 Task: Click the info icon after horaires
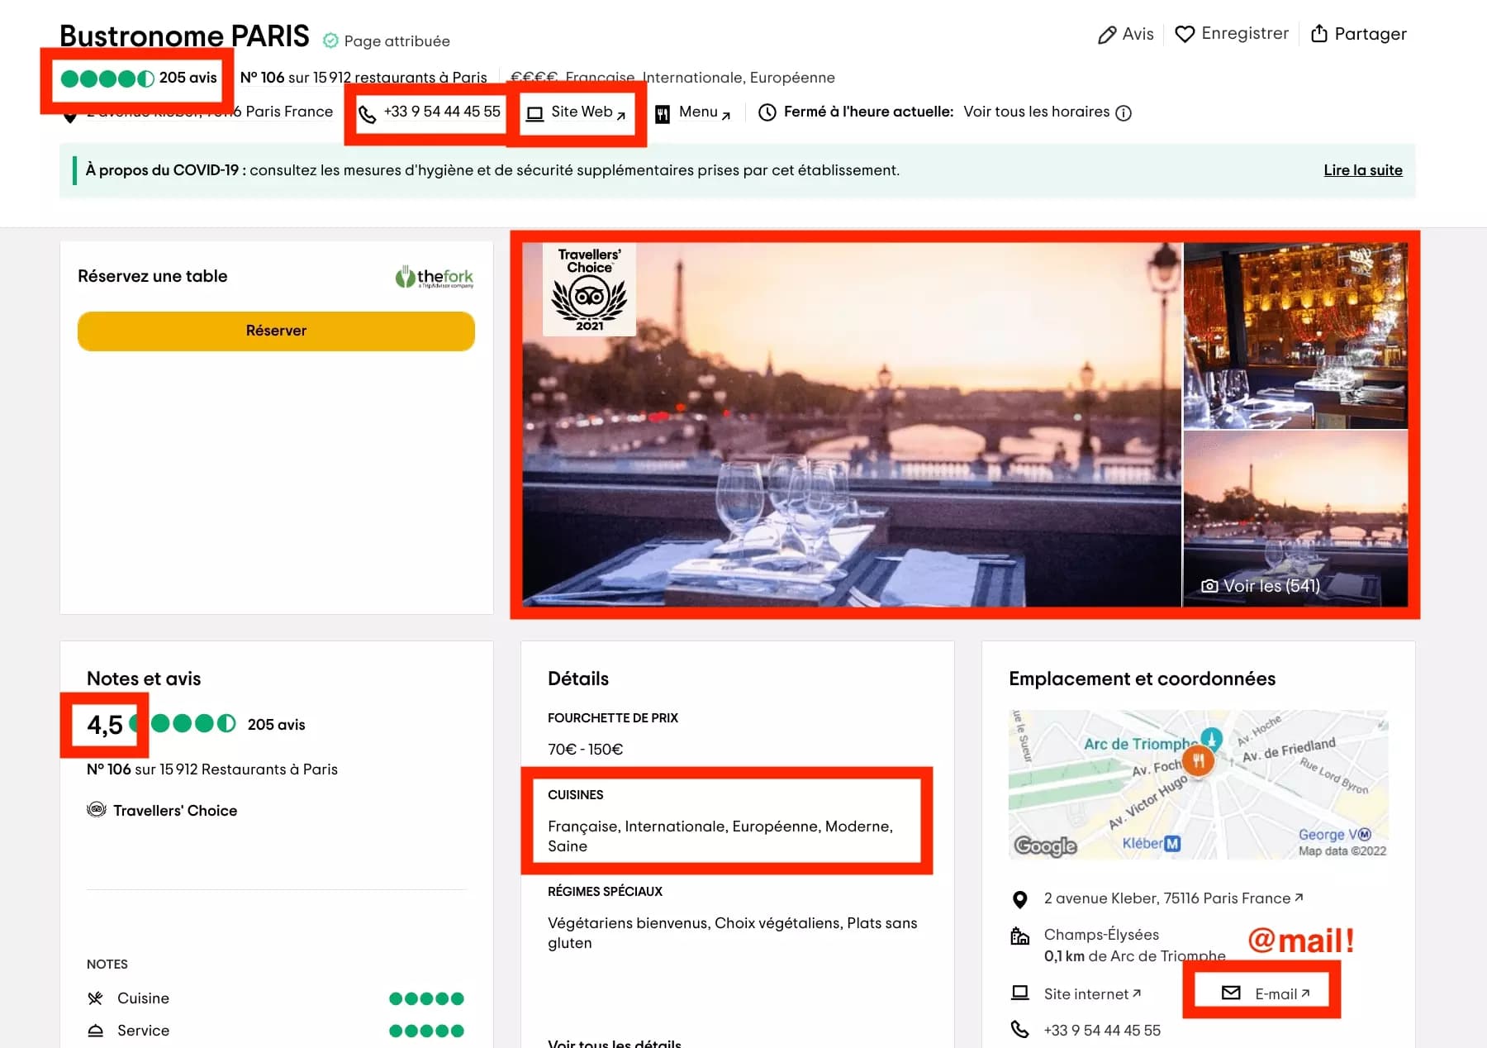pyautogui.click(x=1124, y=113)
